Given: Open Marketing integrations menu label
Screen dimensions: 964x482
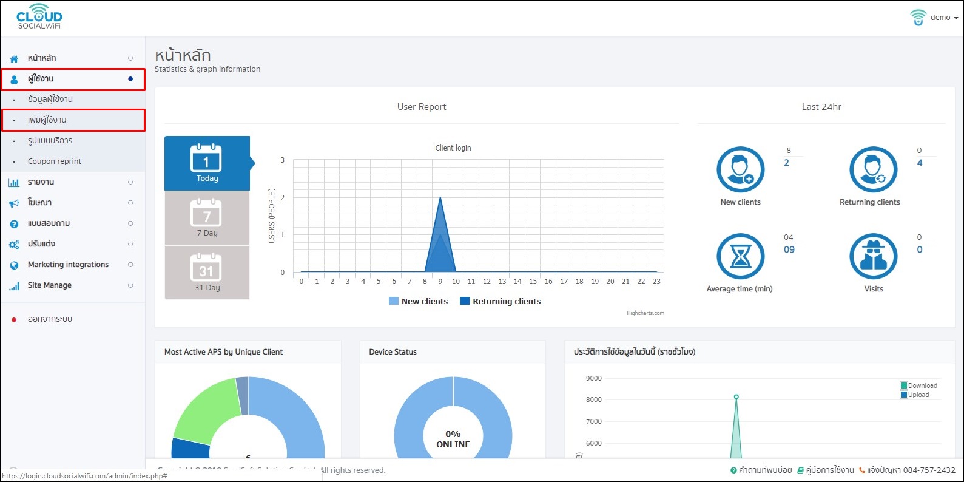Looking at the screenshot, I should tap(68, 265).
